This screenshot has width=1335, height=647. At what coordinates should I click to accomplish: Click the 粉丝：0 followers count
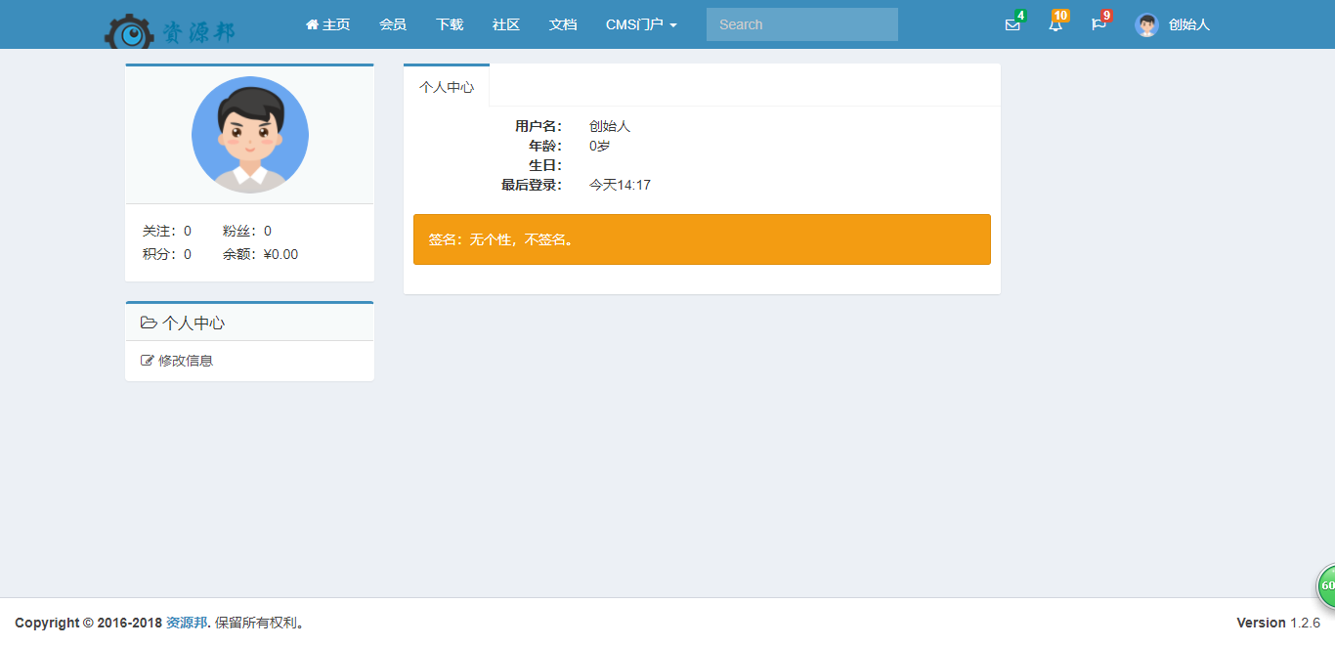tap(247, 231)
